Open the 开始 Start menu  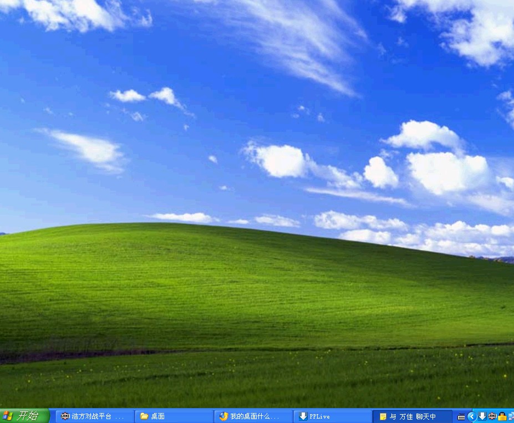[24, 416]
